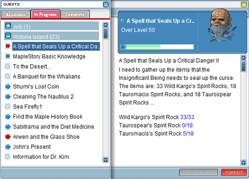Screen dimensions: 249x179
Task: Click blue arrow icon beside Shumi's Lost Coin
Action: (8, 86)
